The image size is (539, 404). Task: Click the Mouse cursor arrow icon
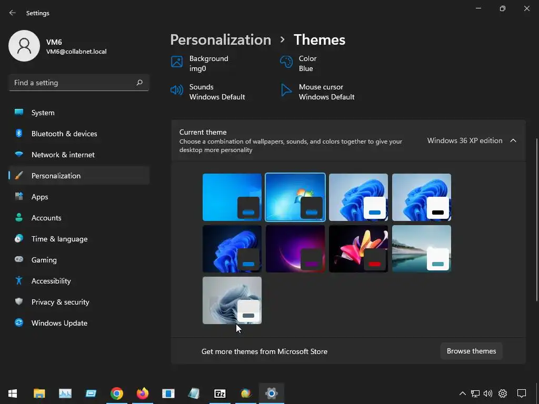tap(286, 90)
